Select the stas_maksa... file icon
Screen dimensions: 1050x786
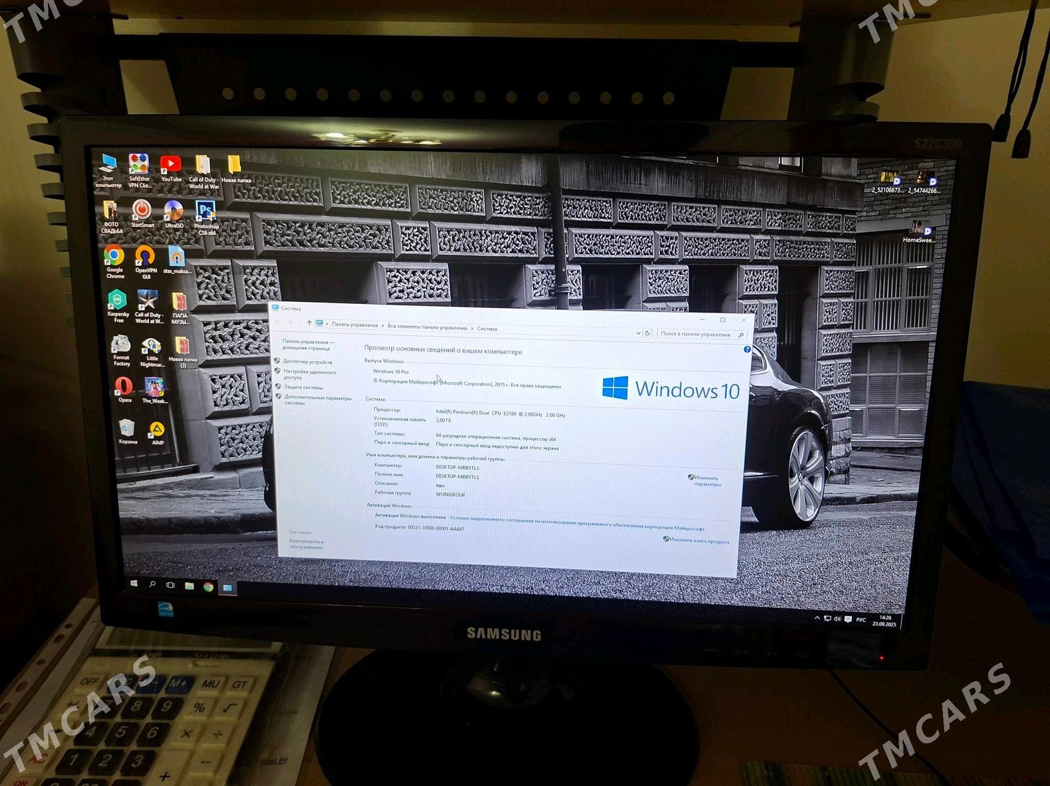point(177,260)
